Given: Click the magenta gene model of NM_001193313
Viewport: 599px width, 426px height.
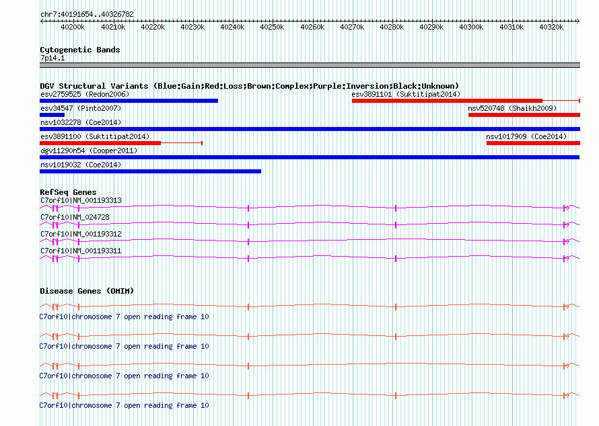Looking at the screenshot, I should click(310, 208).
